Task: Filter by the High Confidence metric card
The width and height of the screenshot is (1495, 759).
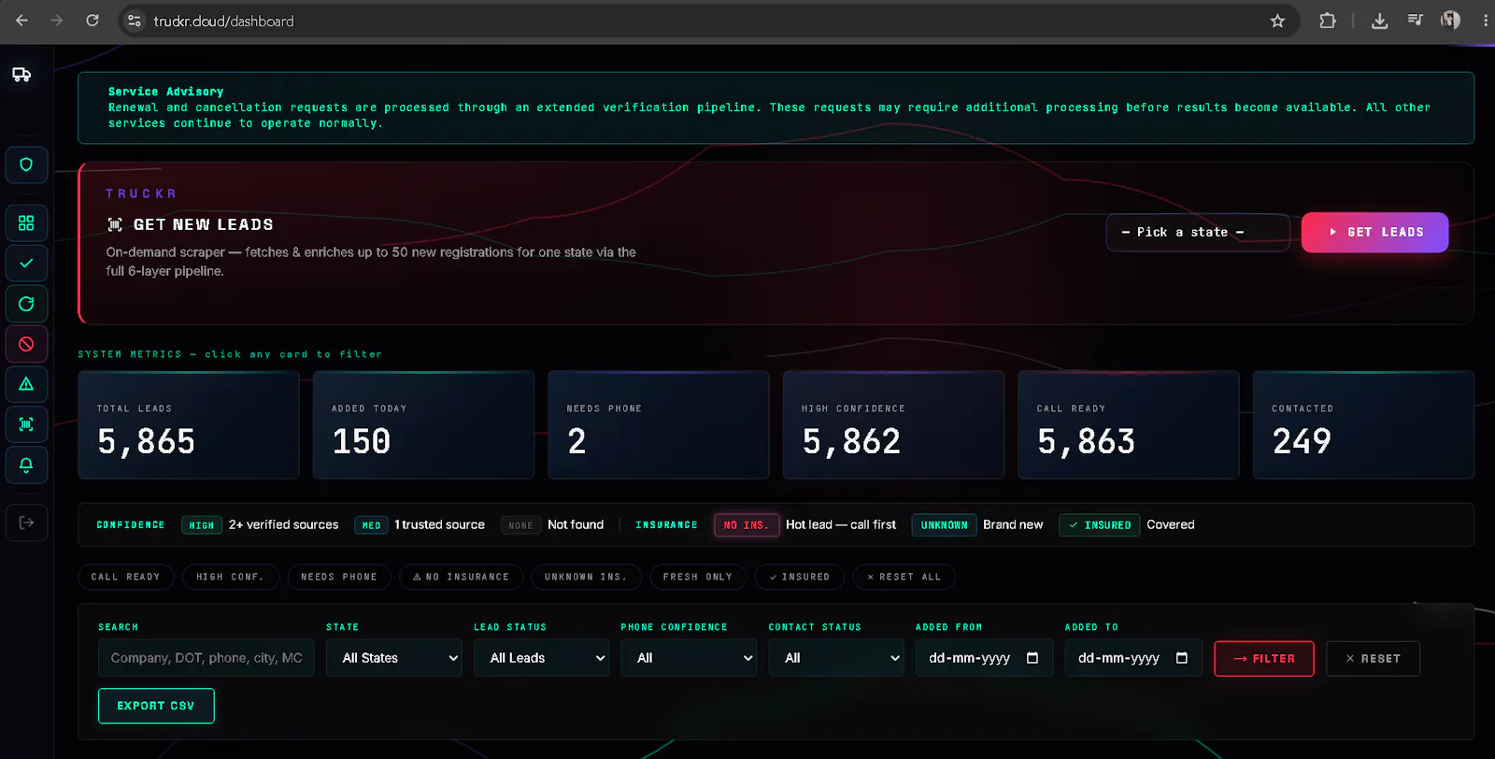Action: [893, 425]
